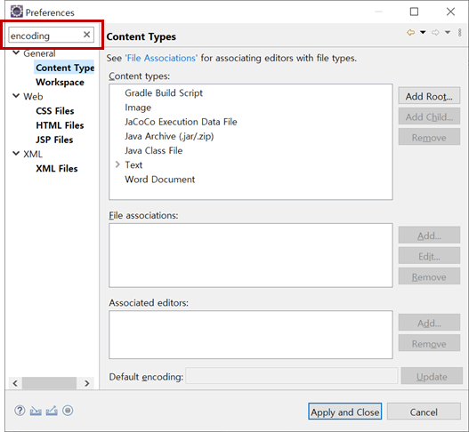Click Add... beside Associated editors

429,323
